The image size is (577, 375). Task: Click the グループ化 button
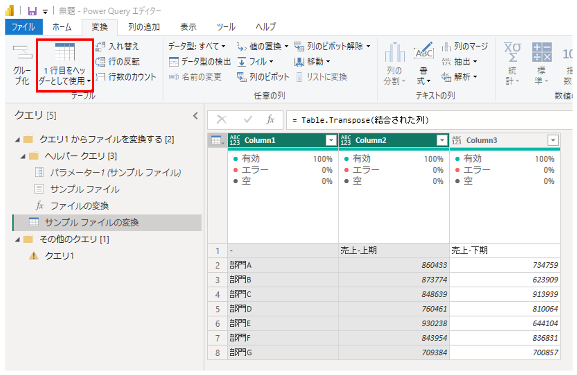tap(22, 64)
